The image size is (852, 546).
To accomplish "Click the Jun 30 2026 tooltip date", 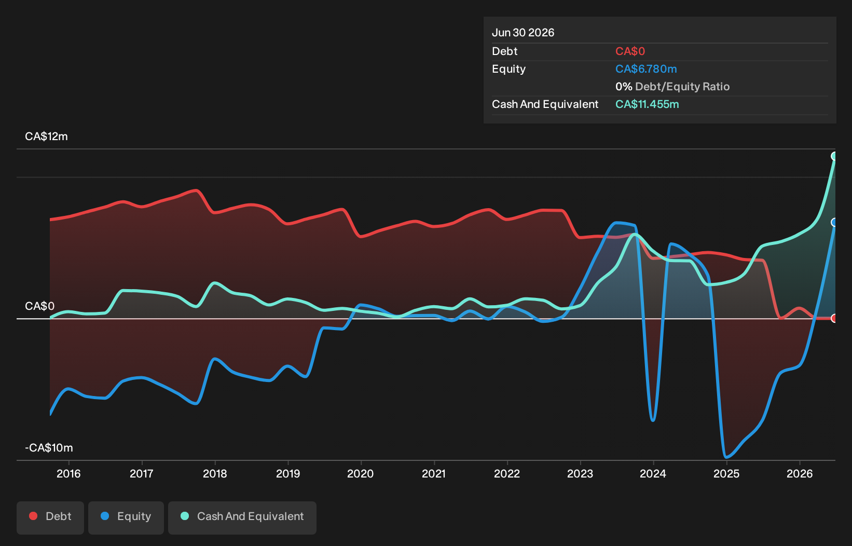I will [523, 33].
